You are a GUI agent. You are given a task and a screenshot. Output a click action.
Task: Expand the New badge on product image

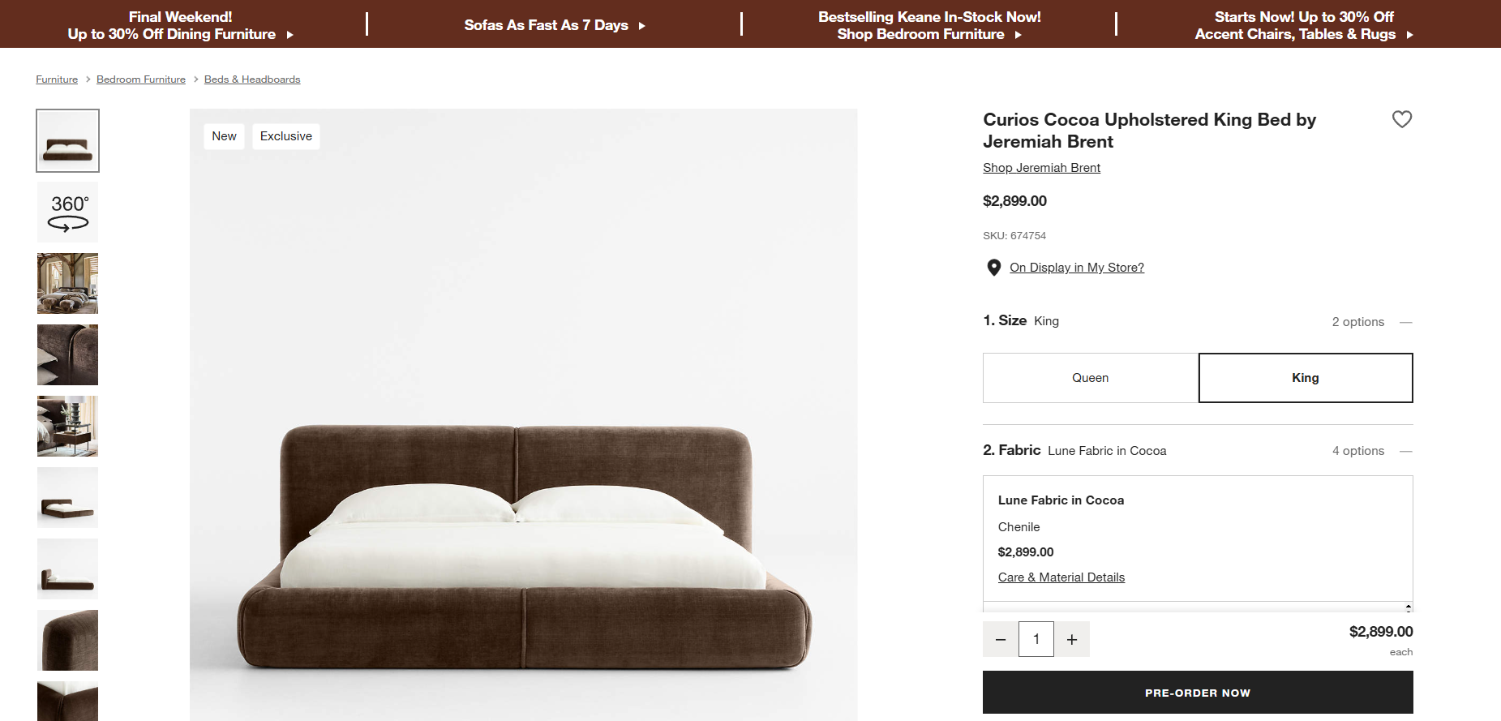click(224, 136)
